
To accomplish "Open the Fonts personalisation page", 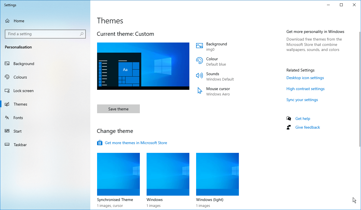I will [18, 118].
